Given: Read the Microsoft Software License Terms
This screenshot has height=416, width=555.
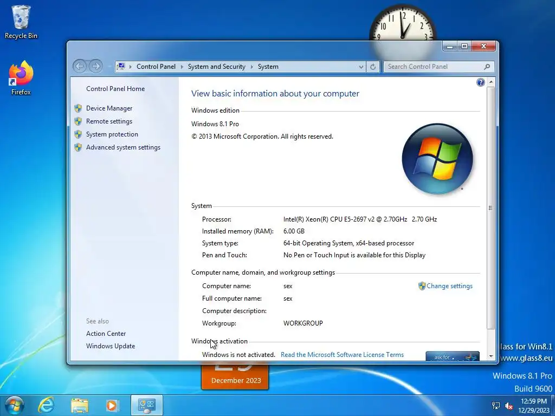Looking at the screenshot, I should (x=342, y=355).
